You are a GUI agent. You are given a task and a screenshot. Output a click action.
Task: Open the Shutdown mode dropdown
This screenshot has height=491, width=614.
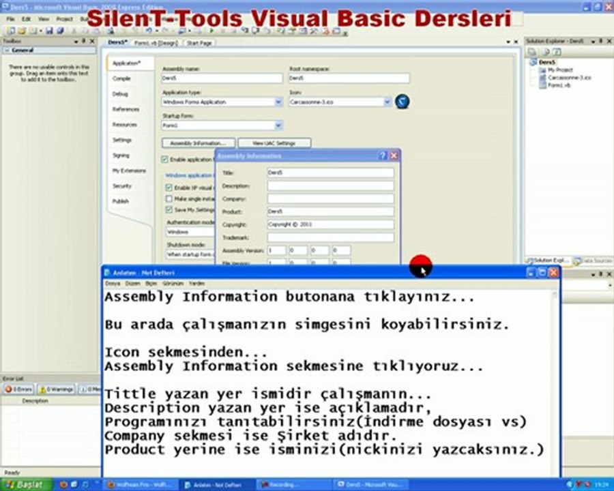tap(190, 254)
